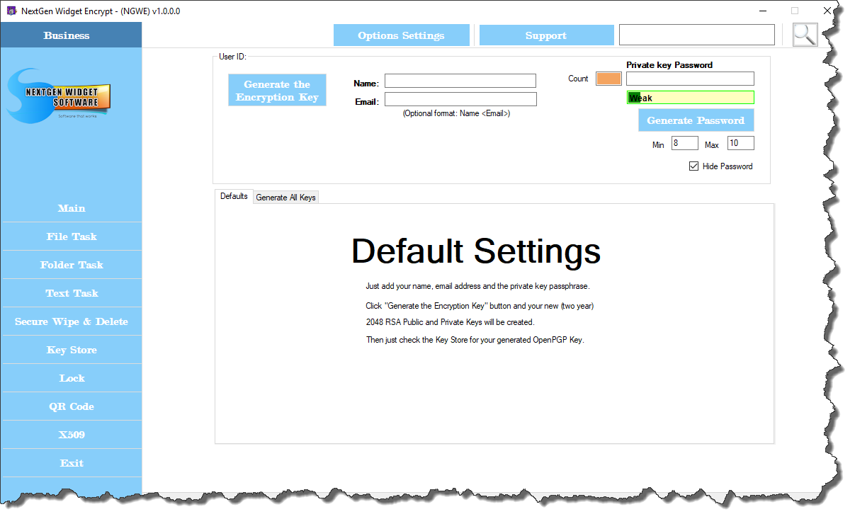Focus the Email input field
This screenshot has width=855, height=519.
(x=460, y=99)
